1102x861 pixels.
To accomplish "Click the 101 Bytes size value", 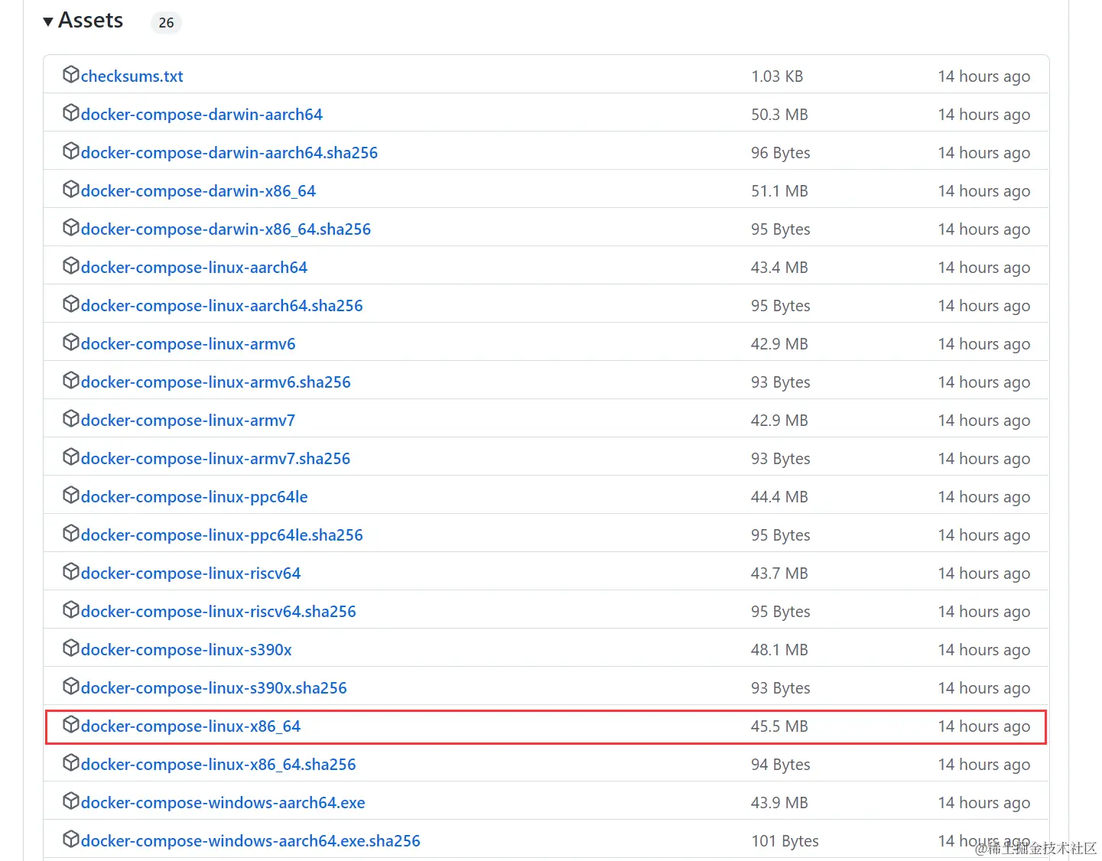I will point(785,841).
